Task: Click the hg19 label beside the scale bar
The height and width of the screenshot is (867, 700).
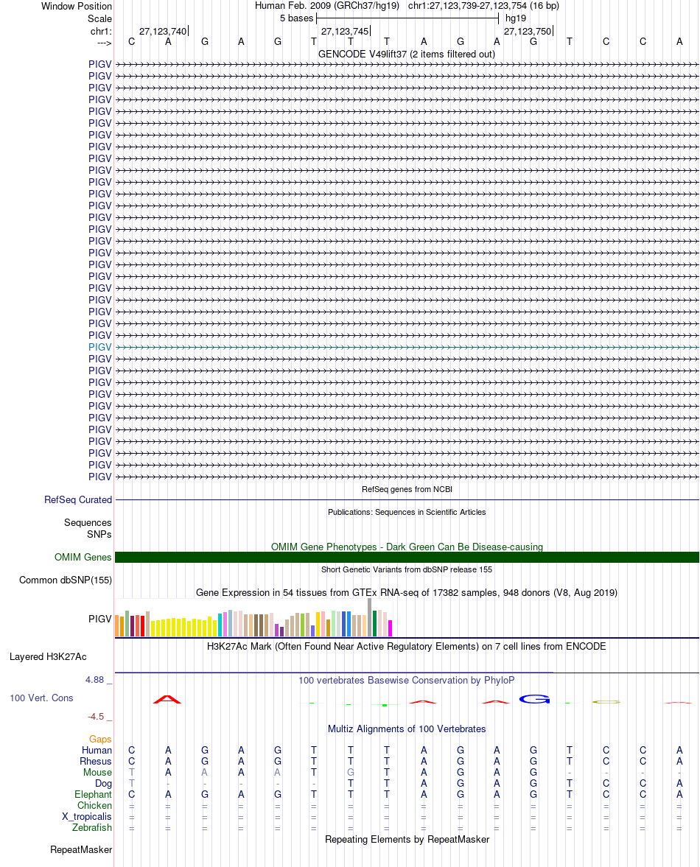Action: tap(515, 18)
